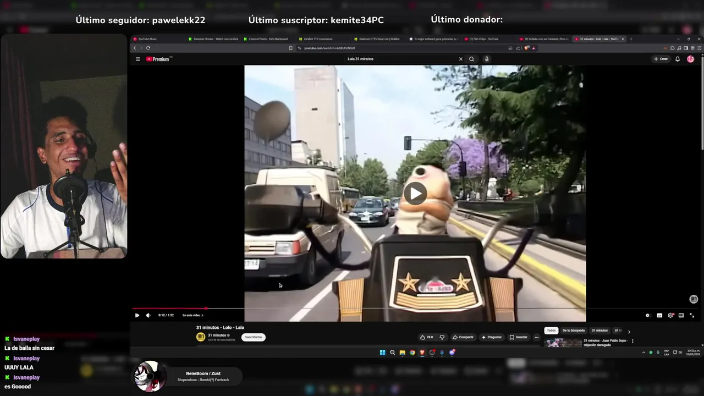704x396 pixels.
Task: Toggle autoplay switch in player controls
Action: tap(648, 315)
